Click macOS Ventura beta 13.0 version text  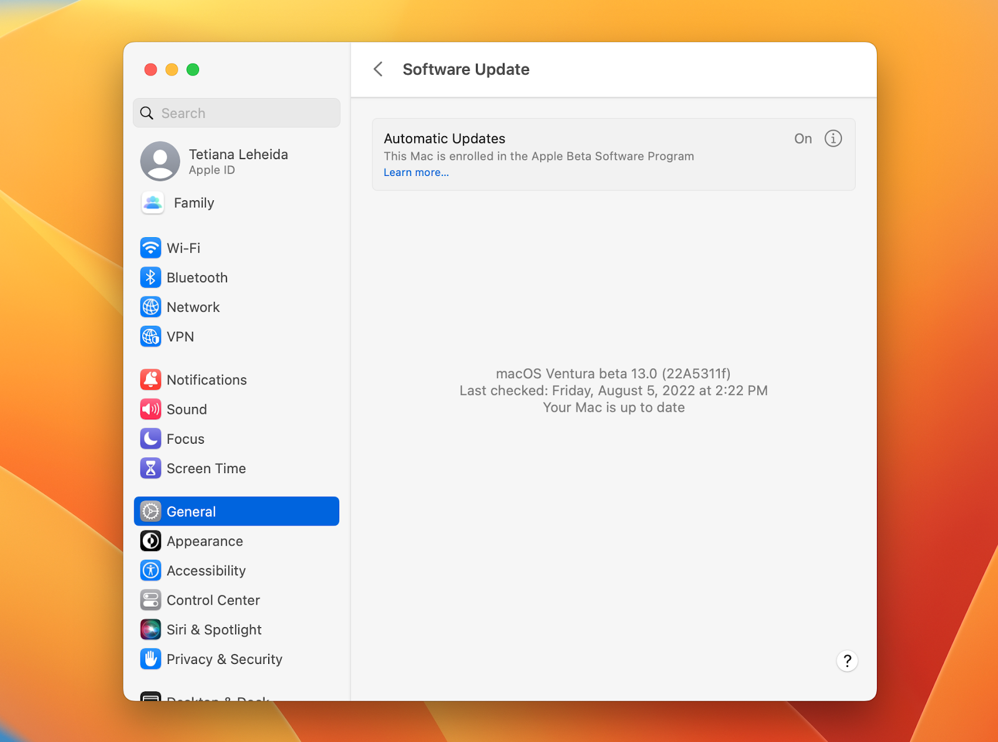(613, 374)
